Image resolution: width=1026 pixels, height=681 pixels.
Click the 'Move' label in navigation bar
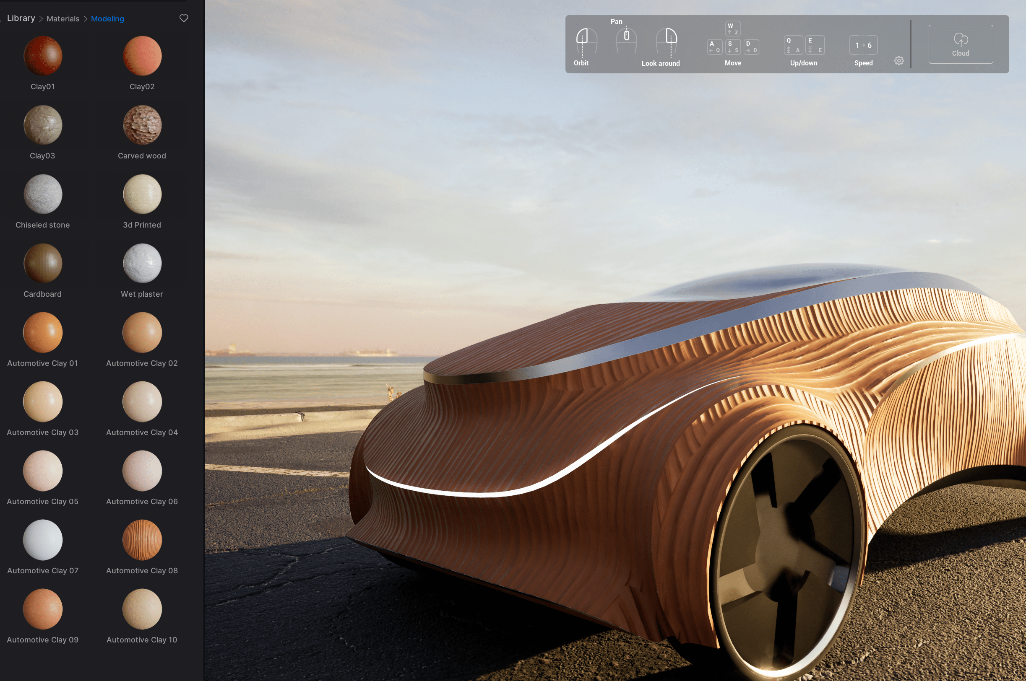pos(732,63)
